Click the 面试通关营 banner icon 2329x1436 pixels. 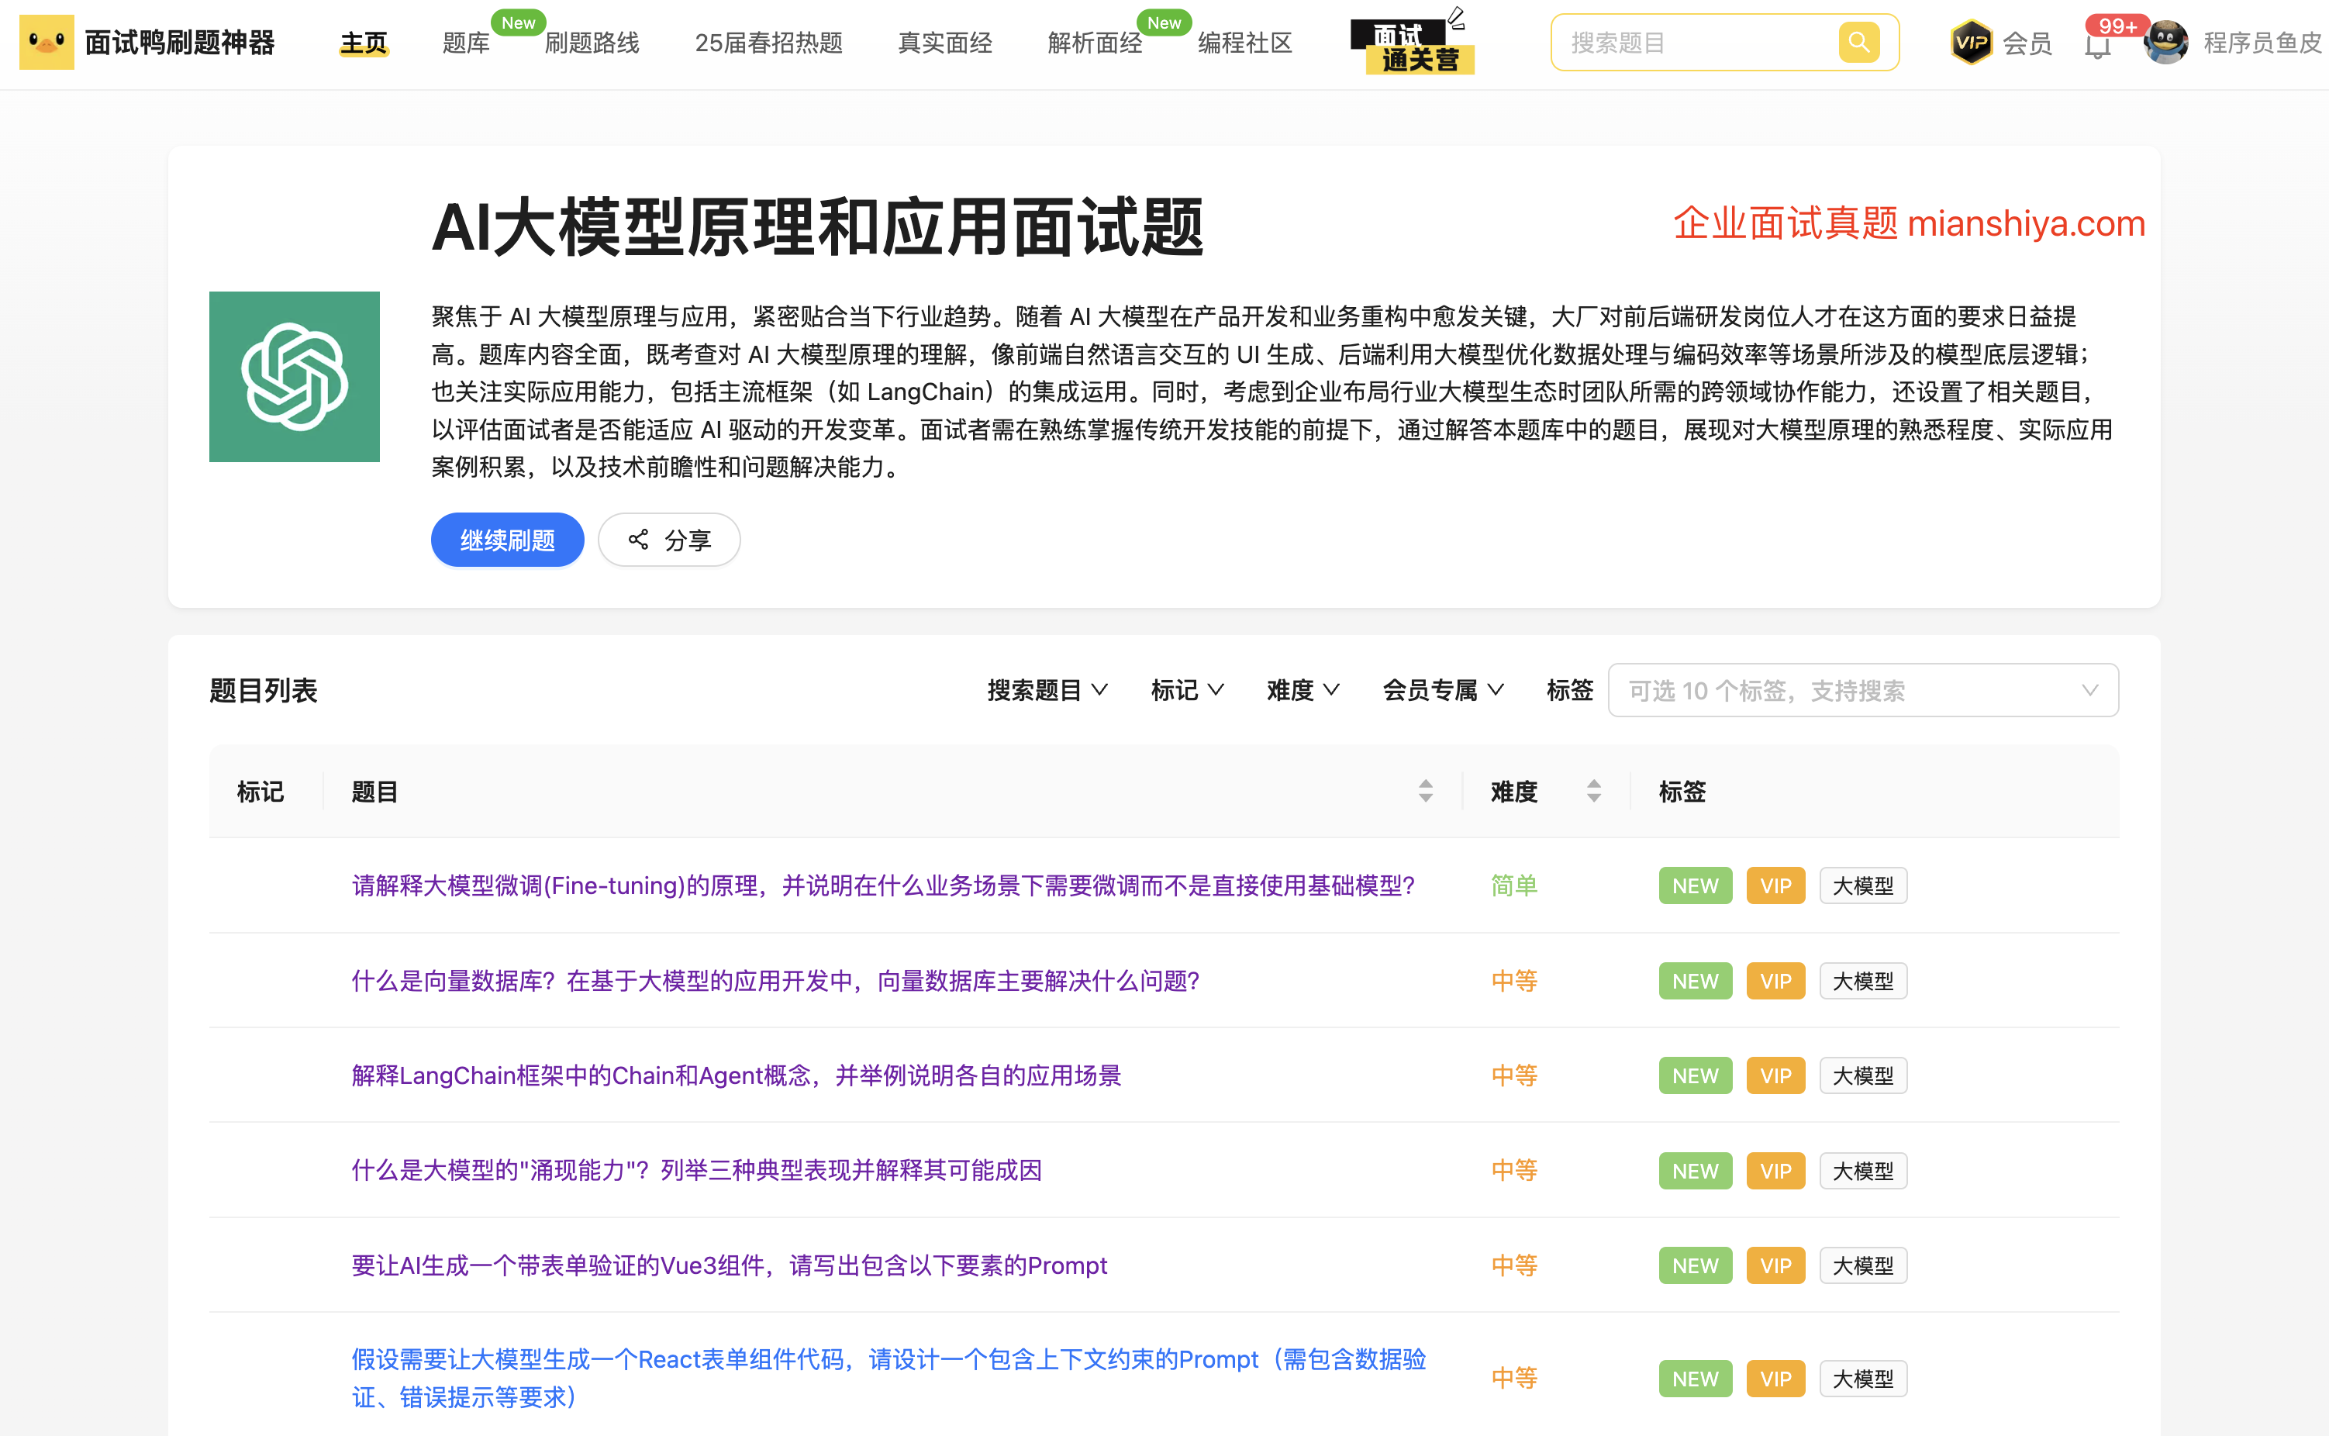tap(1413, 45)
